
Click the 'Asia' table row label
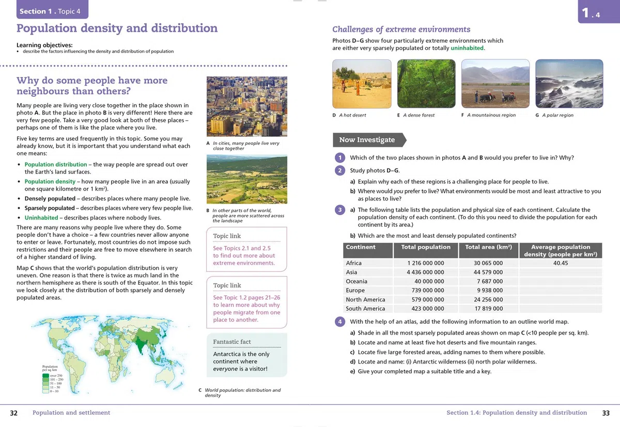coord(351,272)
